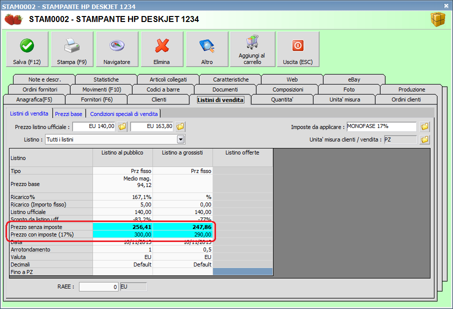Click the RAEE value field

point(98,287)
